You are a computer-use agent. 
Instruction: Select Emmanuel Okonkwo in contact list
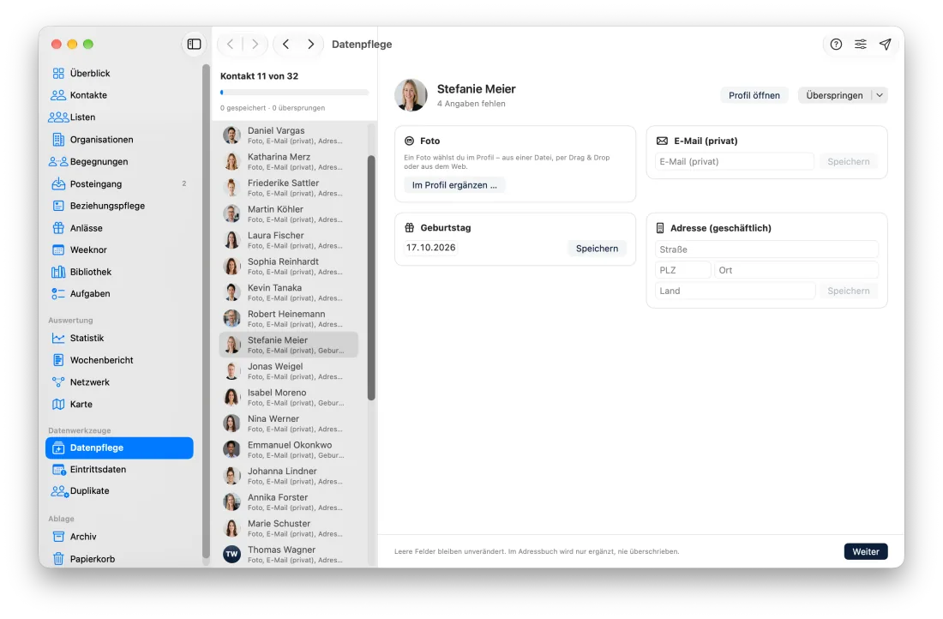pyautogui.click(x=289, y=449)
